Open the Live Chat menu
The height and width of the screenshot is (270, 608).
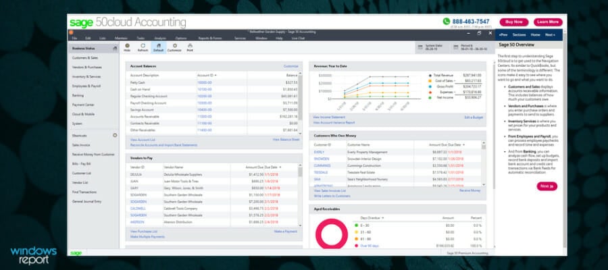[298, 38]
